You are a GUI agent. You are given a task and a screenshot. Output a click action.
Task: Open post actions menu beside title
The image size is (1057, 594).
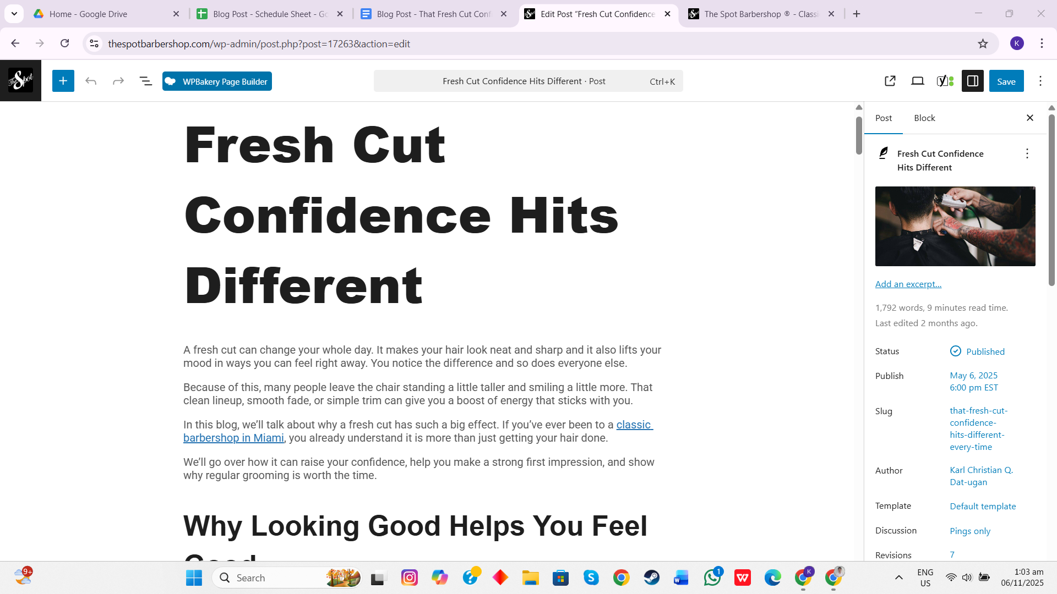[x=1027, y=154]
